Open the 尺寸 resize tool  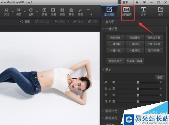(6, 12)
